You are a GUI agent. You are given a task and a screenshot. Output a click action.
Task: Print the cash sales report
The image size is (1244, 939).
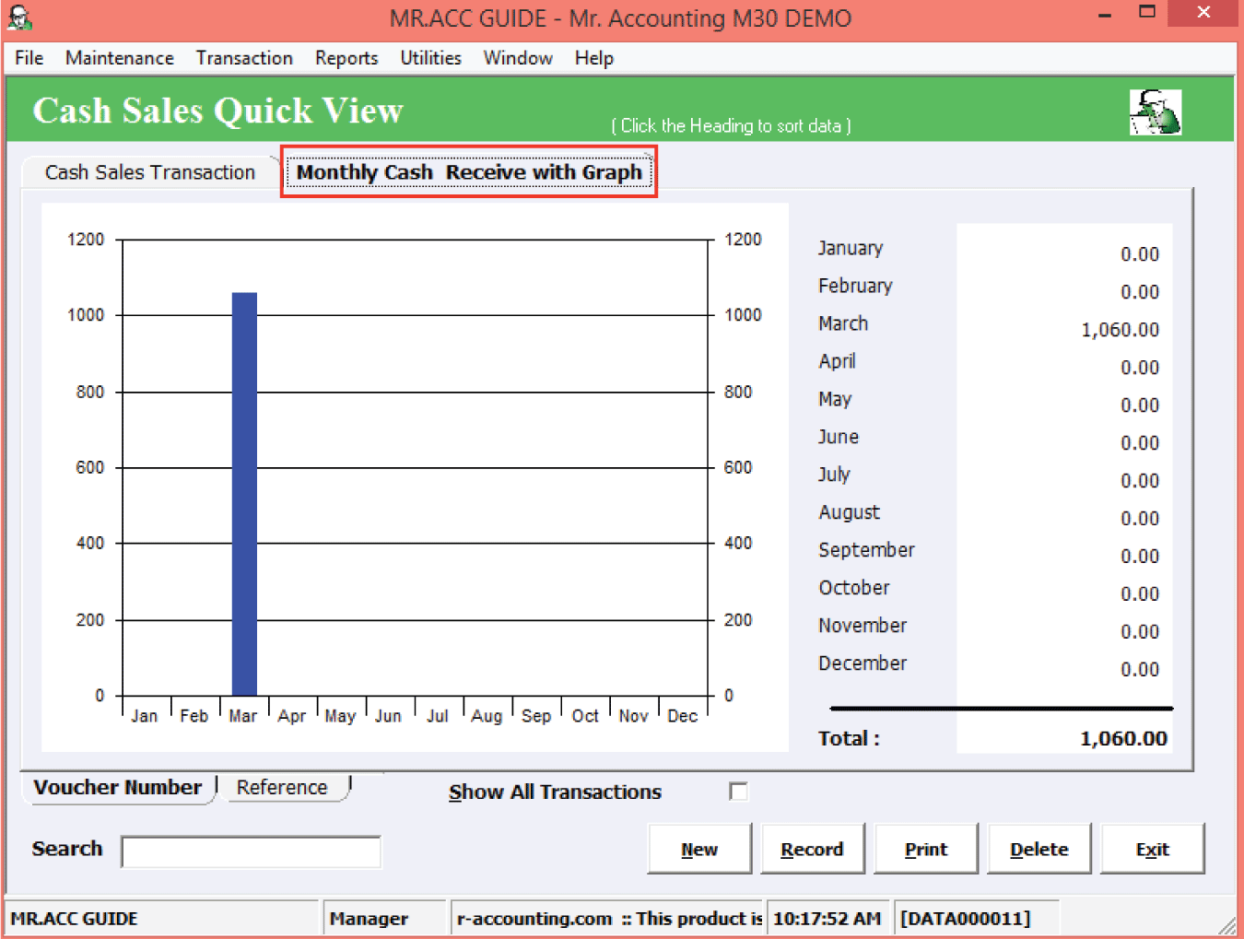click(x=925, y=849)
